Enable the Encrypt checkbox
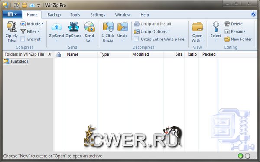Viewport: 260px width, 162px height. [x=23, y=39]
